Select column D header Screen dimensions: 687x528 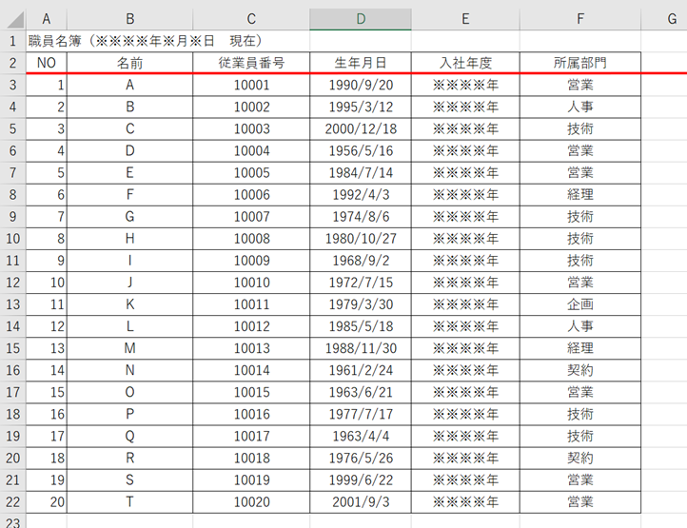(361, 19)
